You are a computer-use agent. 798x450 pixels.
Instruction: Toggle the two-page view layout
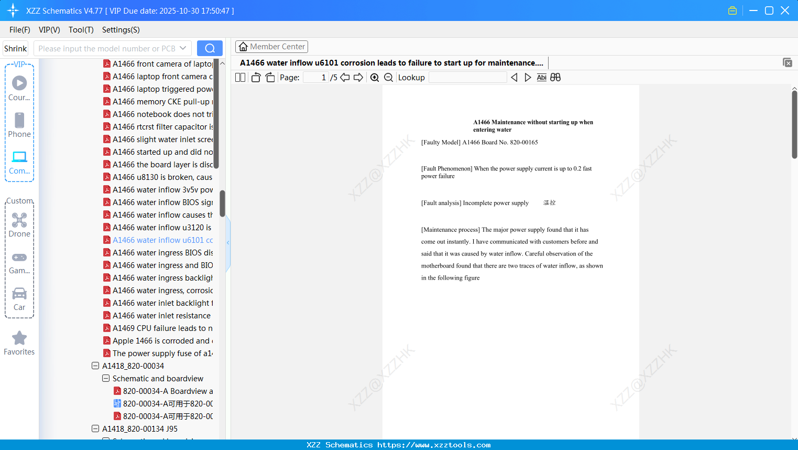(x=241, y=78)
